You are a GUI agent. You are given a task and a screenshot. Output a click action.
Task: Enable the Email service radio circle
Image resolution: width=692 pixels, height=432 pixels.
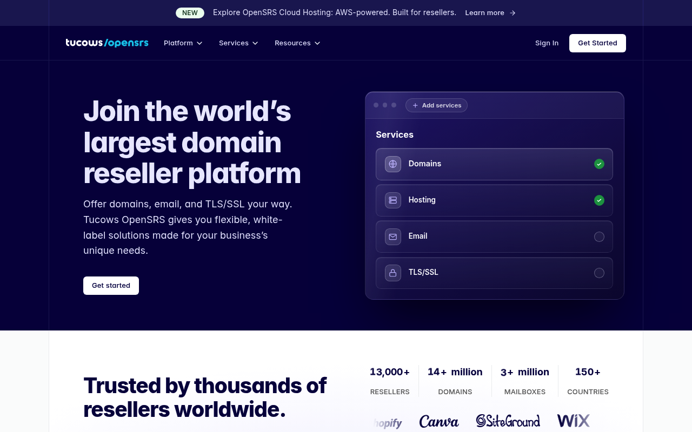(599, 237)
